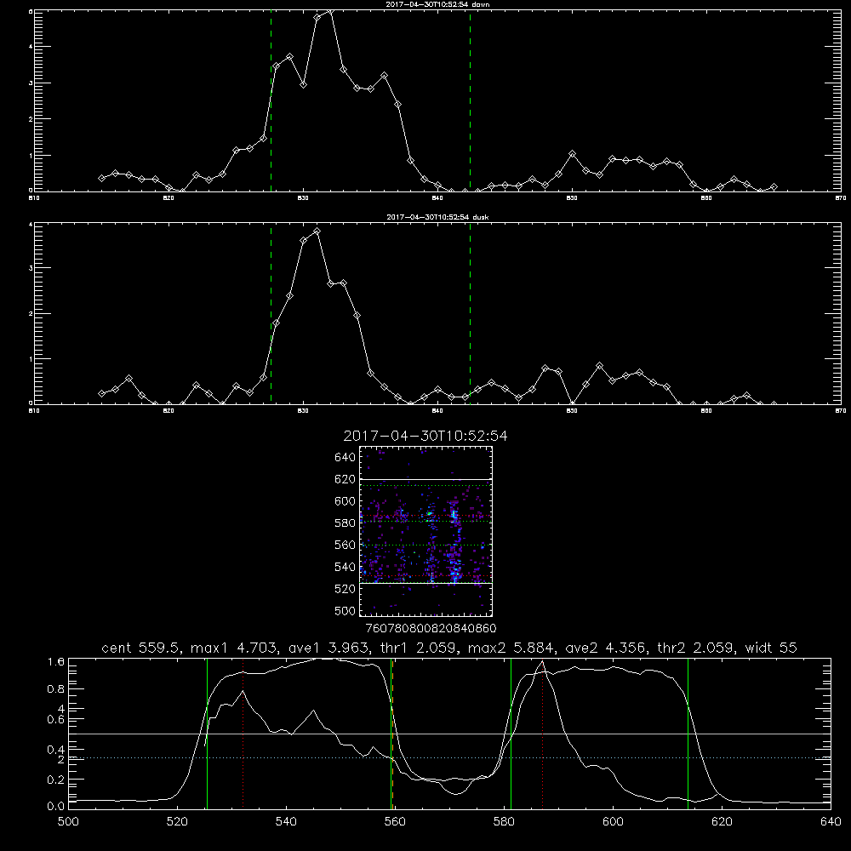Open the color-mapped detector image thumbnail

425,531
